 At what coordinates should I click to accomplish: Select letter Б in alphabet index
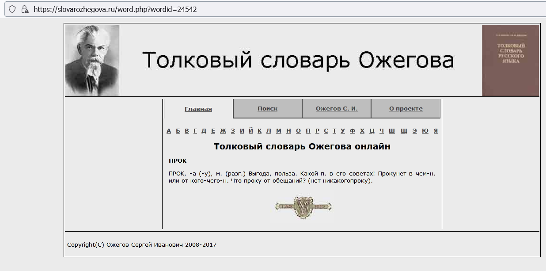click(178, 130)
